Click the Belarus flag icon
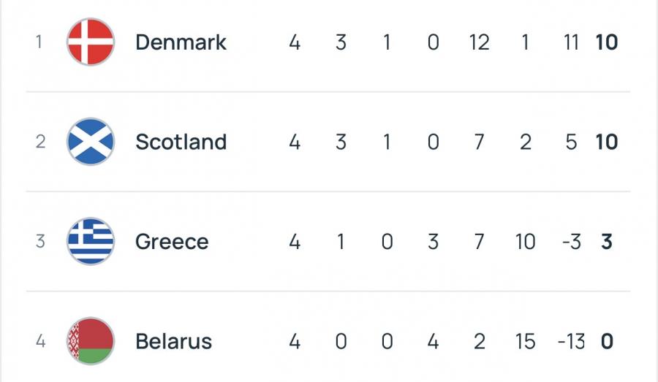The height and width of the screenshot is (382, 658). (91, 341)
